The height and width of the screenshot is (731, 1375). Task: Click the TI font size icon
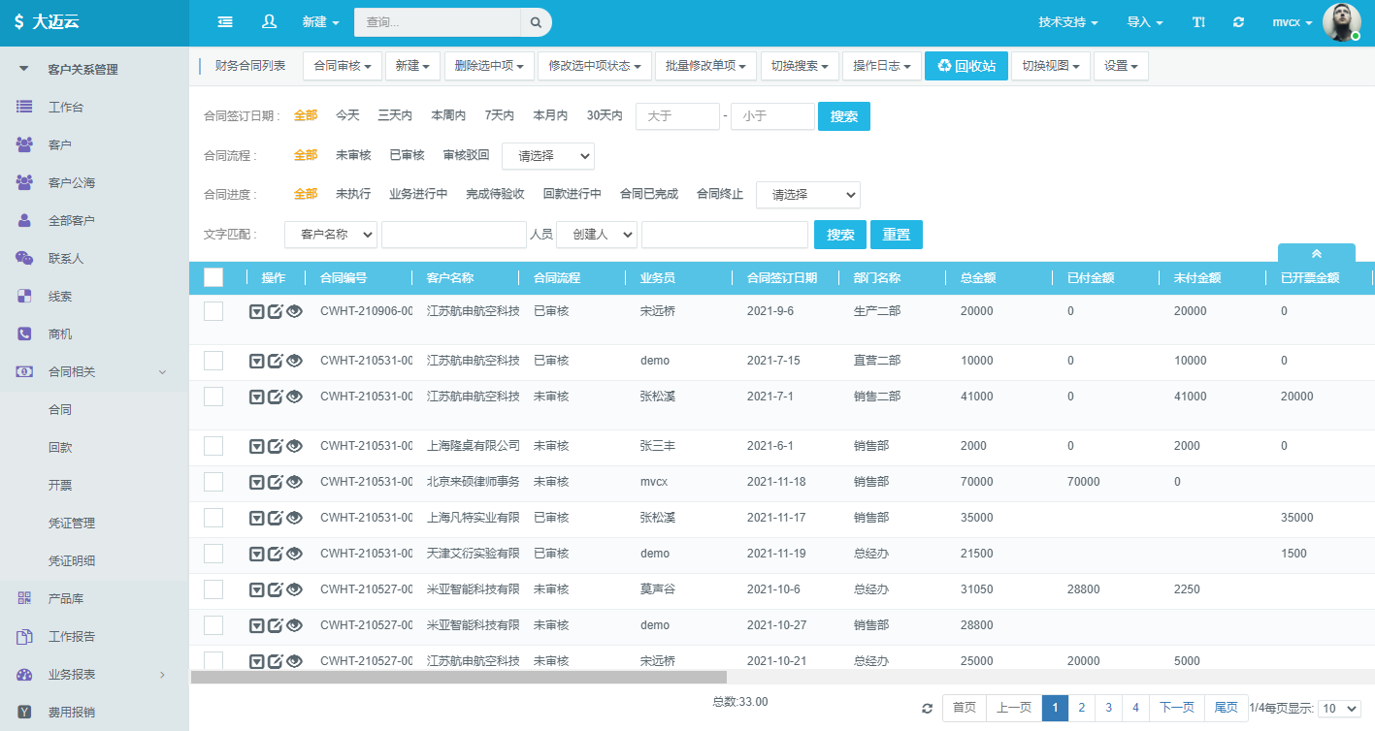coord(1199,21)
